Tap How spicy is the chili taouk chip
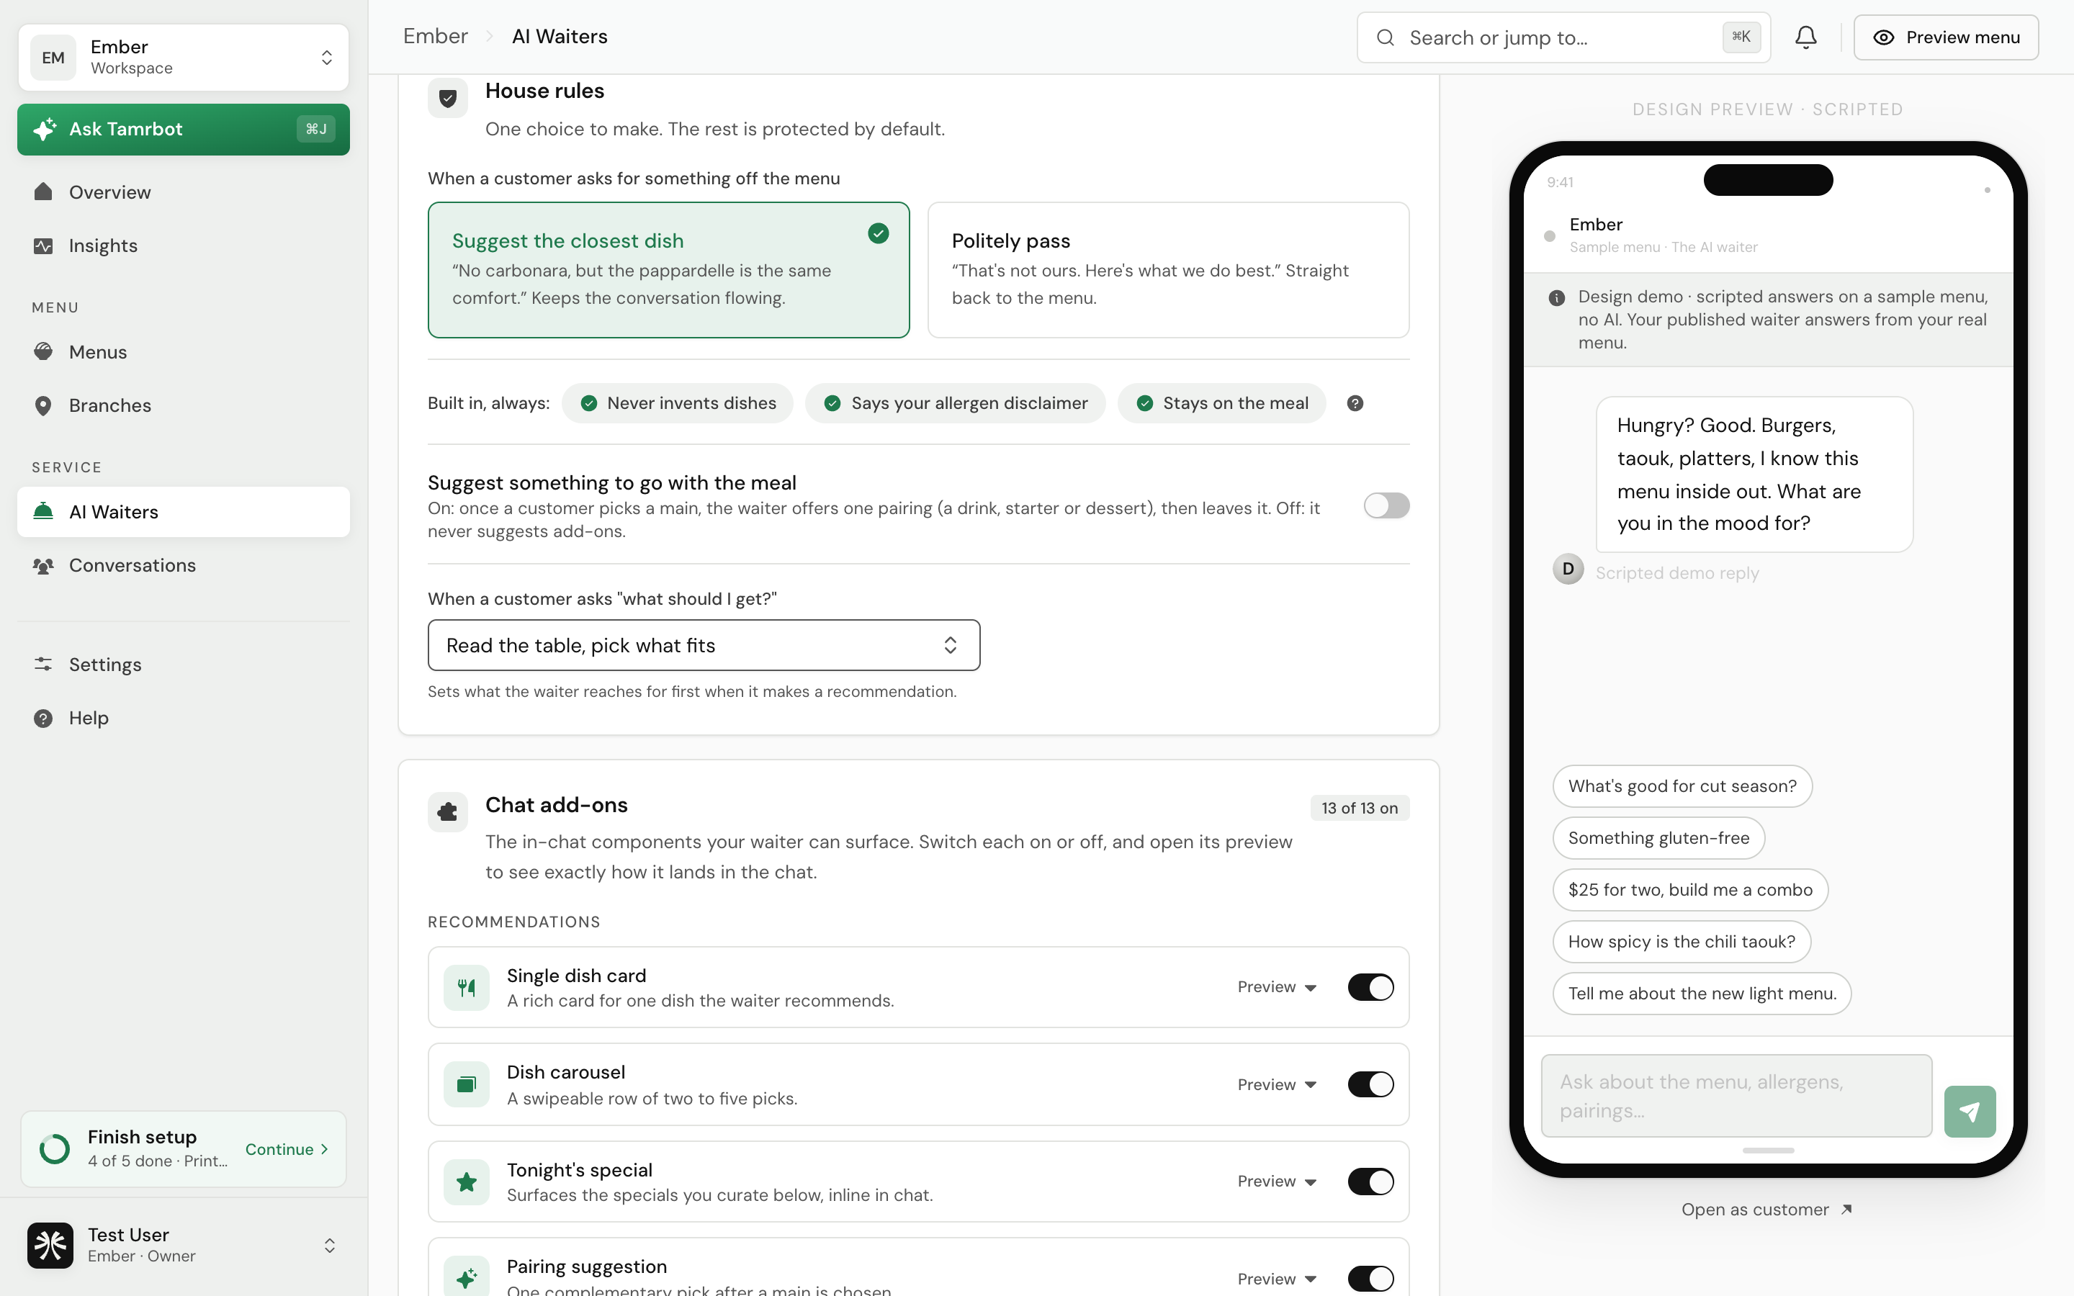Image resolution: width=2074 pixels, height=1296 pixels. tap(1681, 942)
